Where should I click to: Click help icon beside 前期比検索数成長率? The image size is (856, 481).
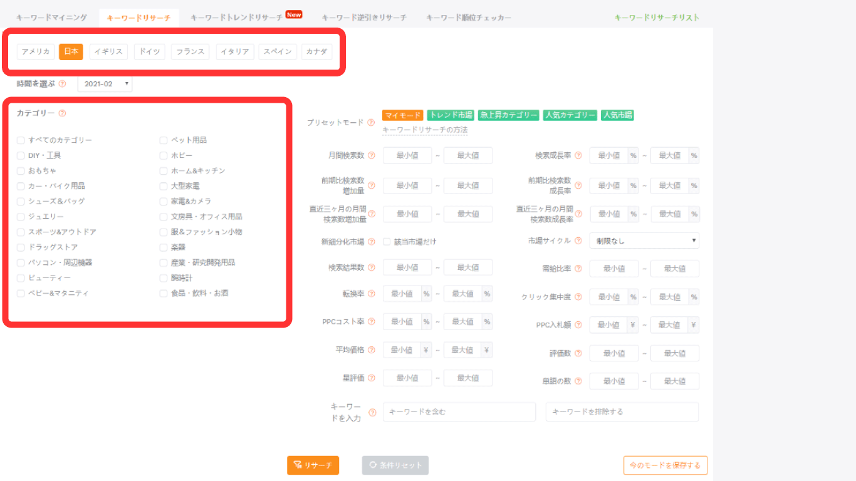[x=578, y=185]
